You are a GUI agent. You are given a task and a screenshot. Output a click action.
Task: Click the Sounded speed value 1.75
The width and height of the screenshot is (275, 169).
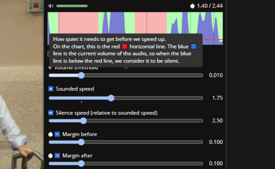[x=217, y=98]
